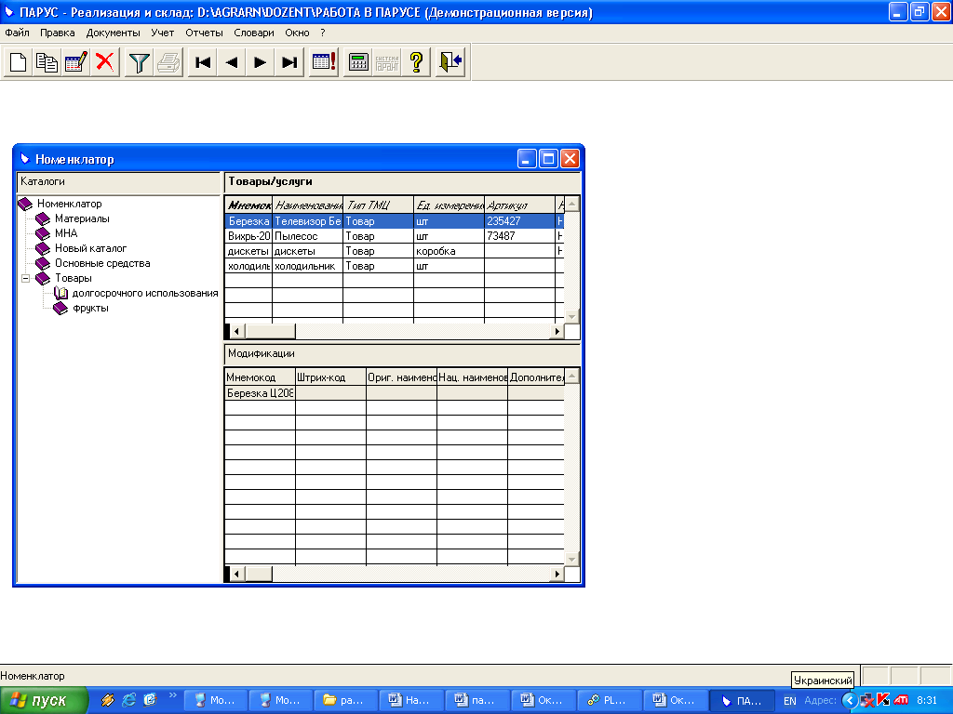Image resolution: width=953 pixels, height=714 pixels.
Task: Click the Мнемокод column header in Товары/услуги
Action: [248, 205]
